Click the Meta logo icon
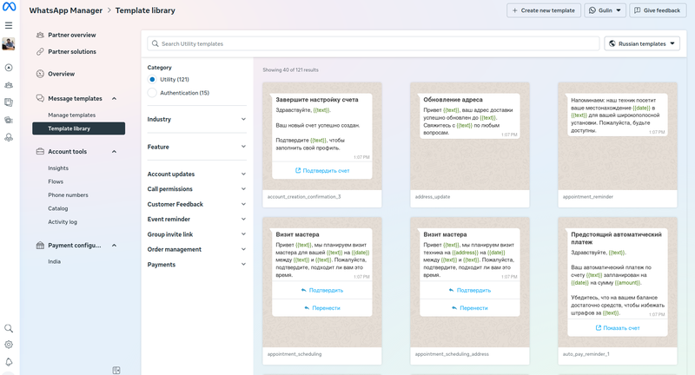This screenshot has height=375, width=695. click(x=9, y=7)
